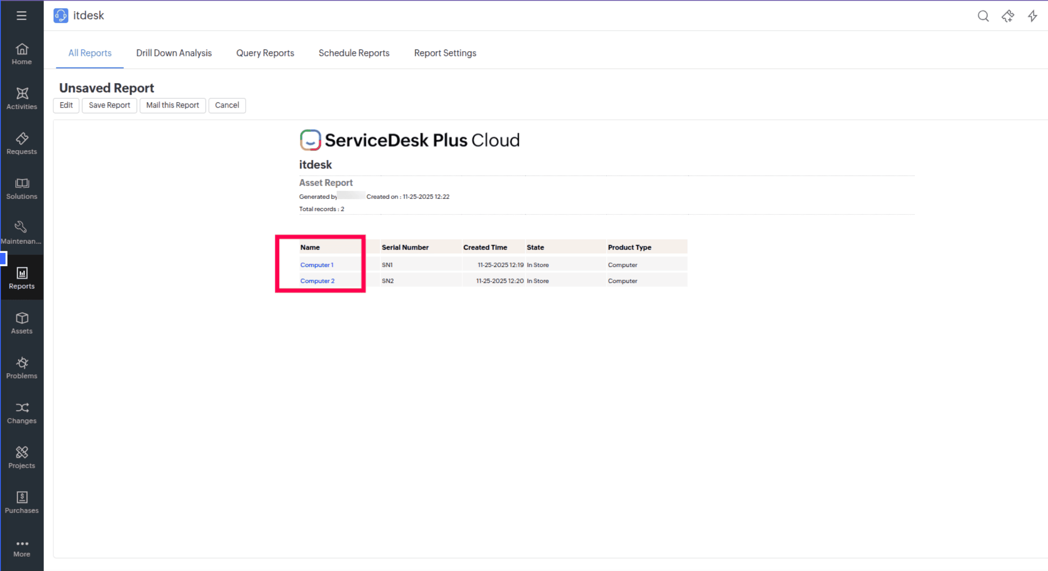
Task: Open Solutions module in sidebar
Action: point(22,189)
